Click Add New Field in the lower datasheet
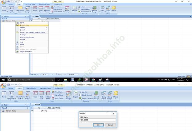Viewport: 192px width, 131px height. 54,108
